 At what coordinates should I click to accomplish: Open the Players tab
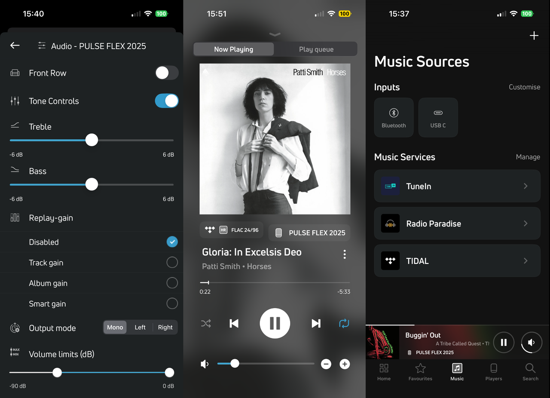pos(494,372)
